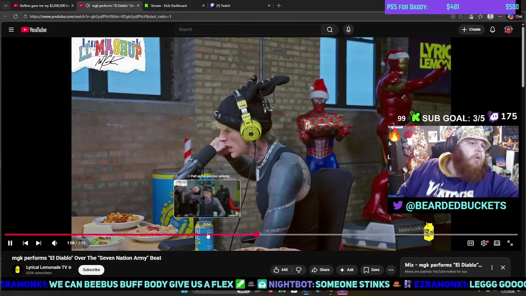Open the Lyrical Lemonade TV channel name
526x296 pixels.
[x=46, y=267]
